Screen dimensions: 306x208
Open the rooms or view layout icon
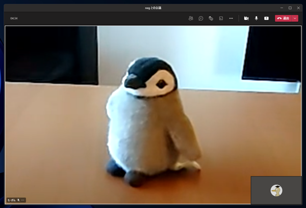point(221,18)
